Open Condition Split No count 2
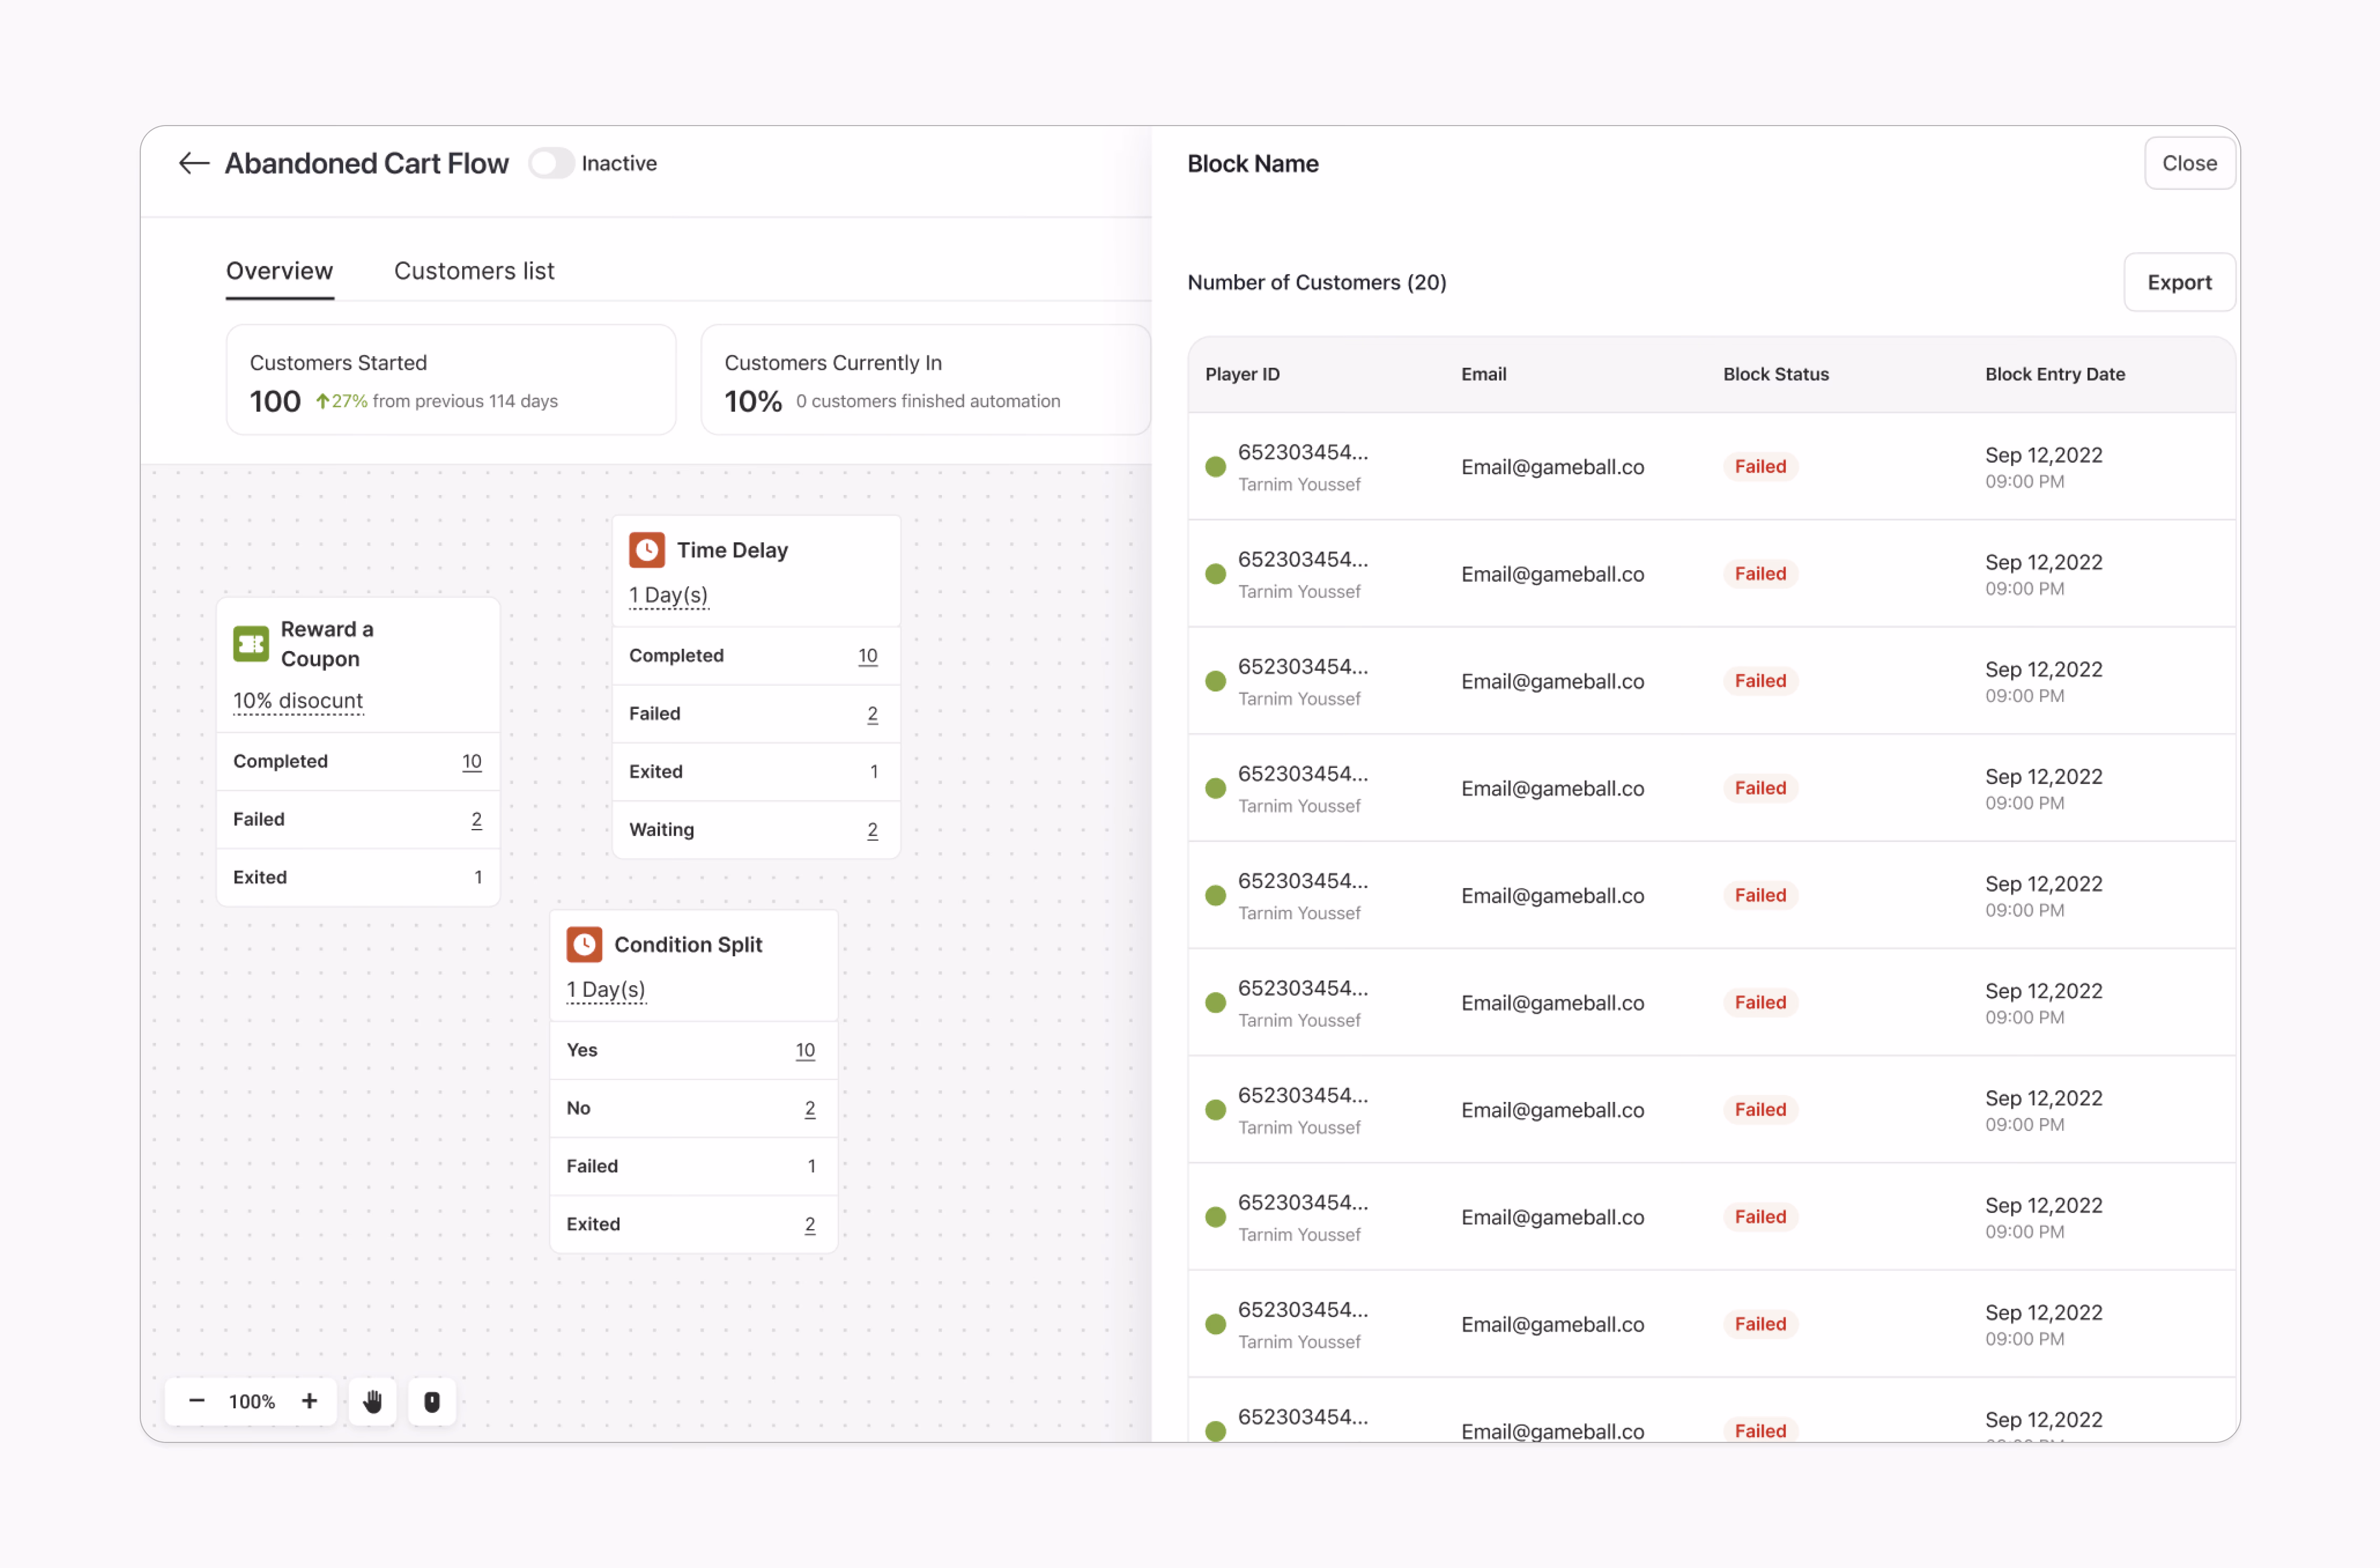 pos(810,1108)
